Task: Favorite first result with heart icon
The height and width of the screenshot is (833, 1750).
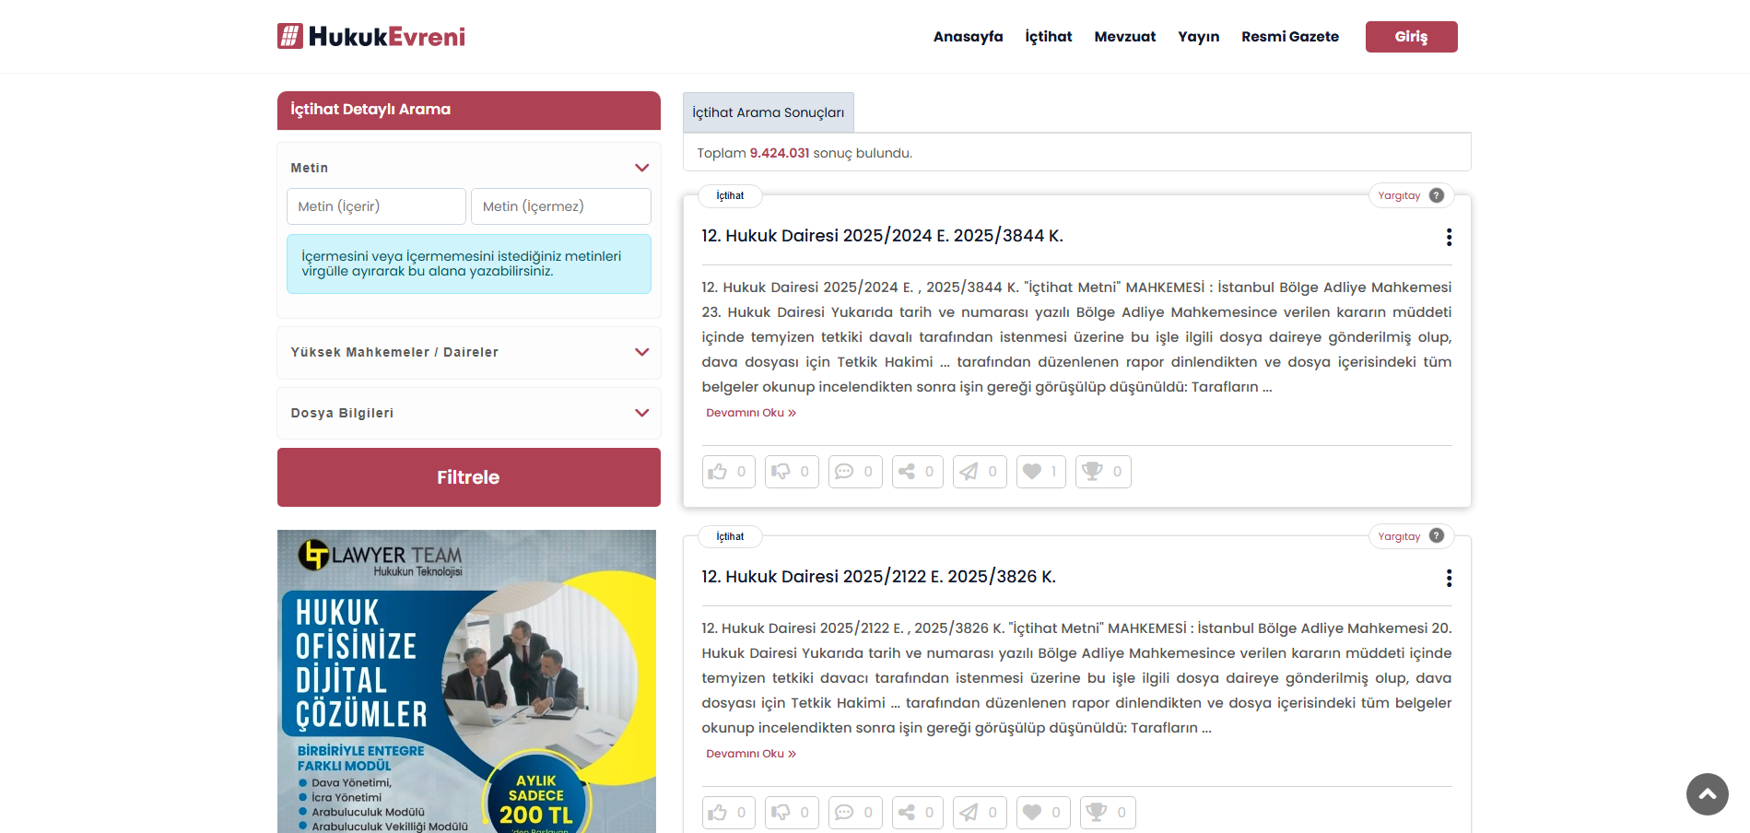Action: point(1032,472)
